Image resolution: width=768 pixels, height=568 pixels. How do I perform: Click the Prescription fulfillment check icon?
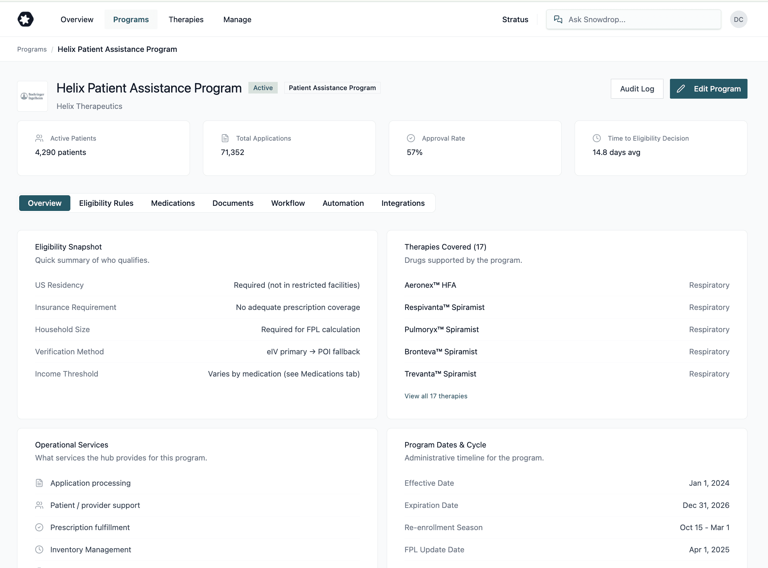pyautogui.click(x=39, y=527)
